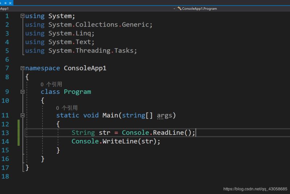290x194 pixels.
Task: Click the 'namespace' keyword on line 7
Action: [42, 68]
